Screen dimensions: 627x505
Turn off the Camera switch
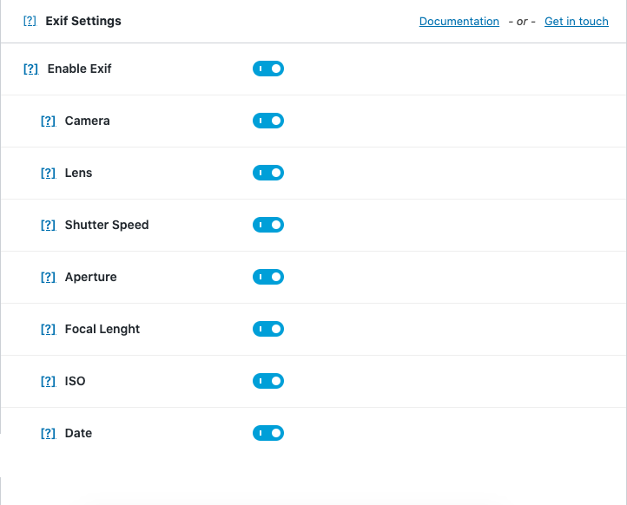click(x=268, y=121)
